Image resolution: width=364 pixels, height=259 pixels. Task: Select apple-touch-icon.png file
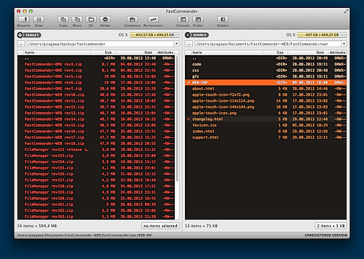point(266,113)
